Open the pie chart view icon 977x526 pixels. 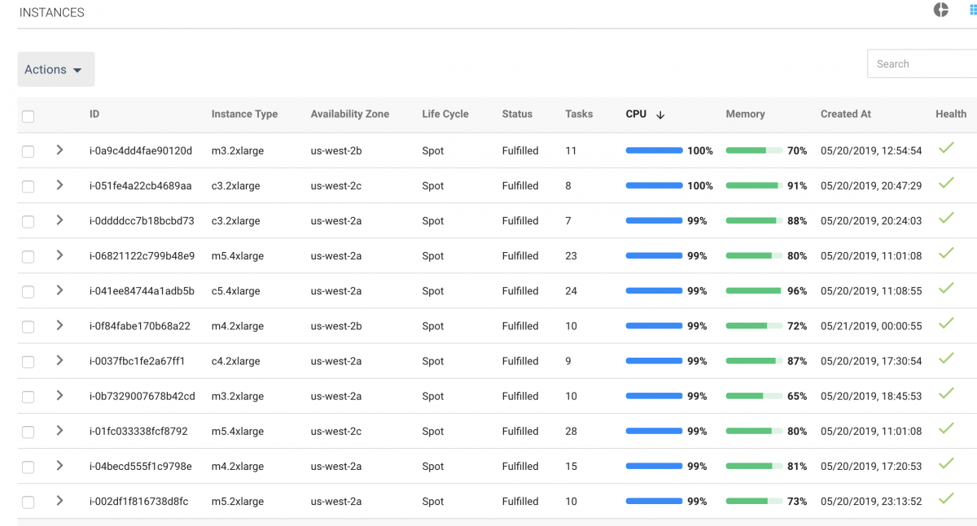pyautogui.click(x=940, y=10)
